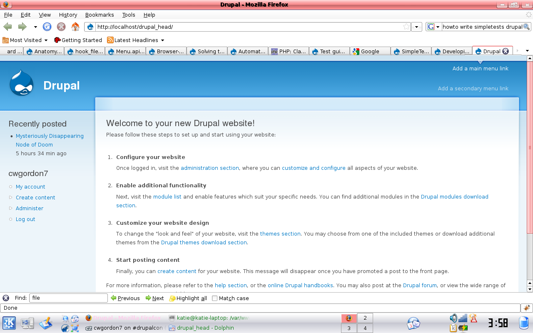This screenshot has height=333, width=533.
Task: Toggle the Match case checkbox
Action: click(x=214, y=298)
